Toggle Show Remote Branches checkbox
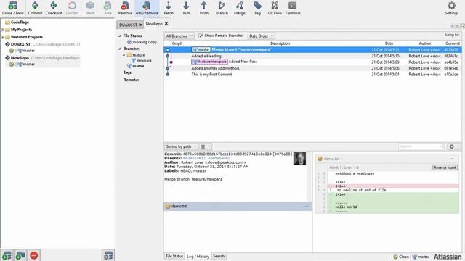Image resolution: width=465 pixels, height=261 pixels. point(201,36)
